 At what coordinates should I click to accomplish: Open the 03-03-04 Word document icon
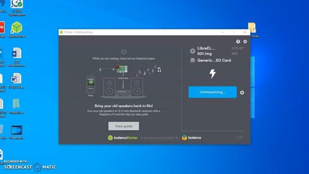(17, 81)
